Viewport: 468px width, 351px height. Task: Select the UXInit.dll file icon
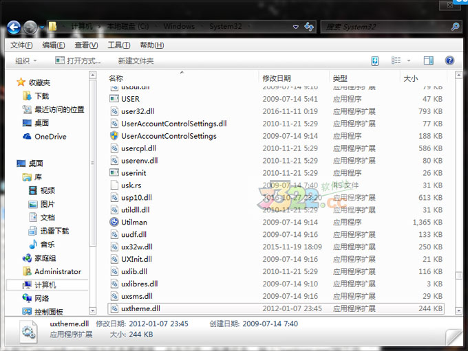pyautogui.click(x=114, y=259)
